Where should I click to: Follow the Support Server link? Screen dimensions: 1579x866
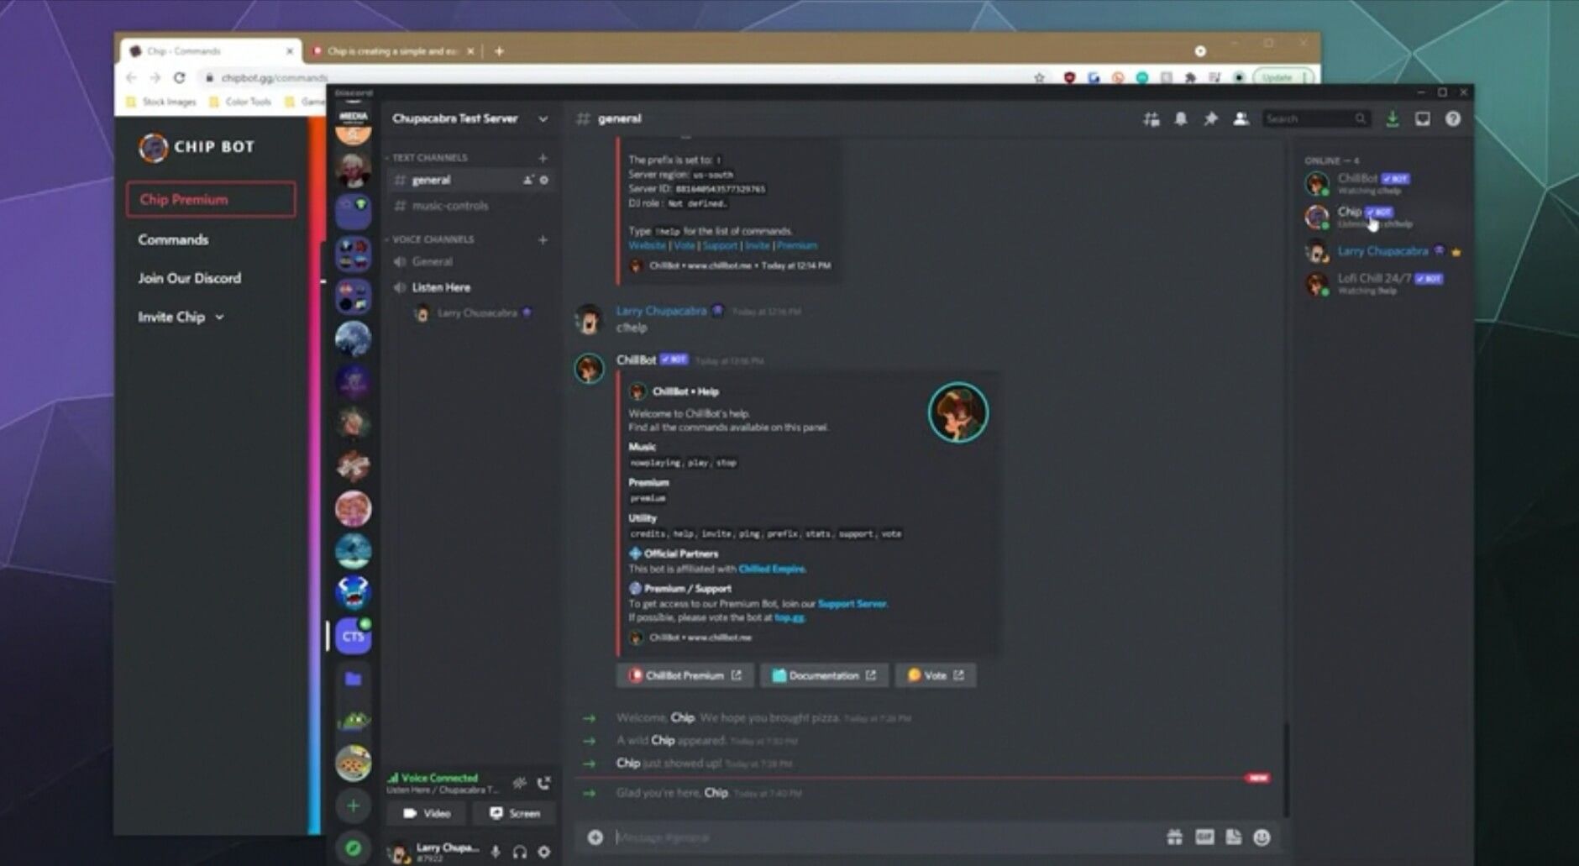(852, 603)
